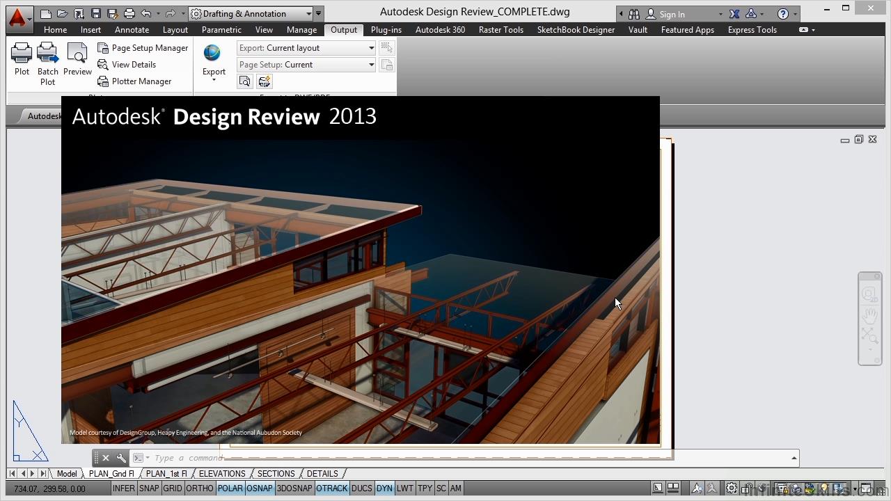Switch to the Annotate ribbon tab
Image resolution: width=891 pixels, height=501 pixels.
pyautogui.click(x=132, y=30)
